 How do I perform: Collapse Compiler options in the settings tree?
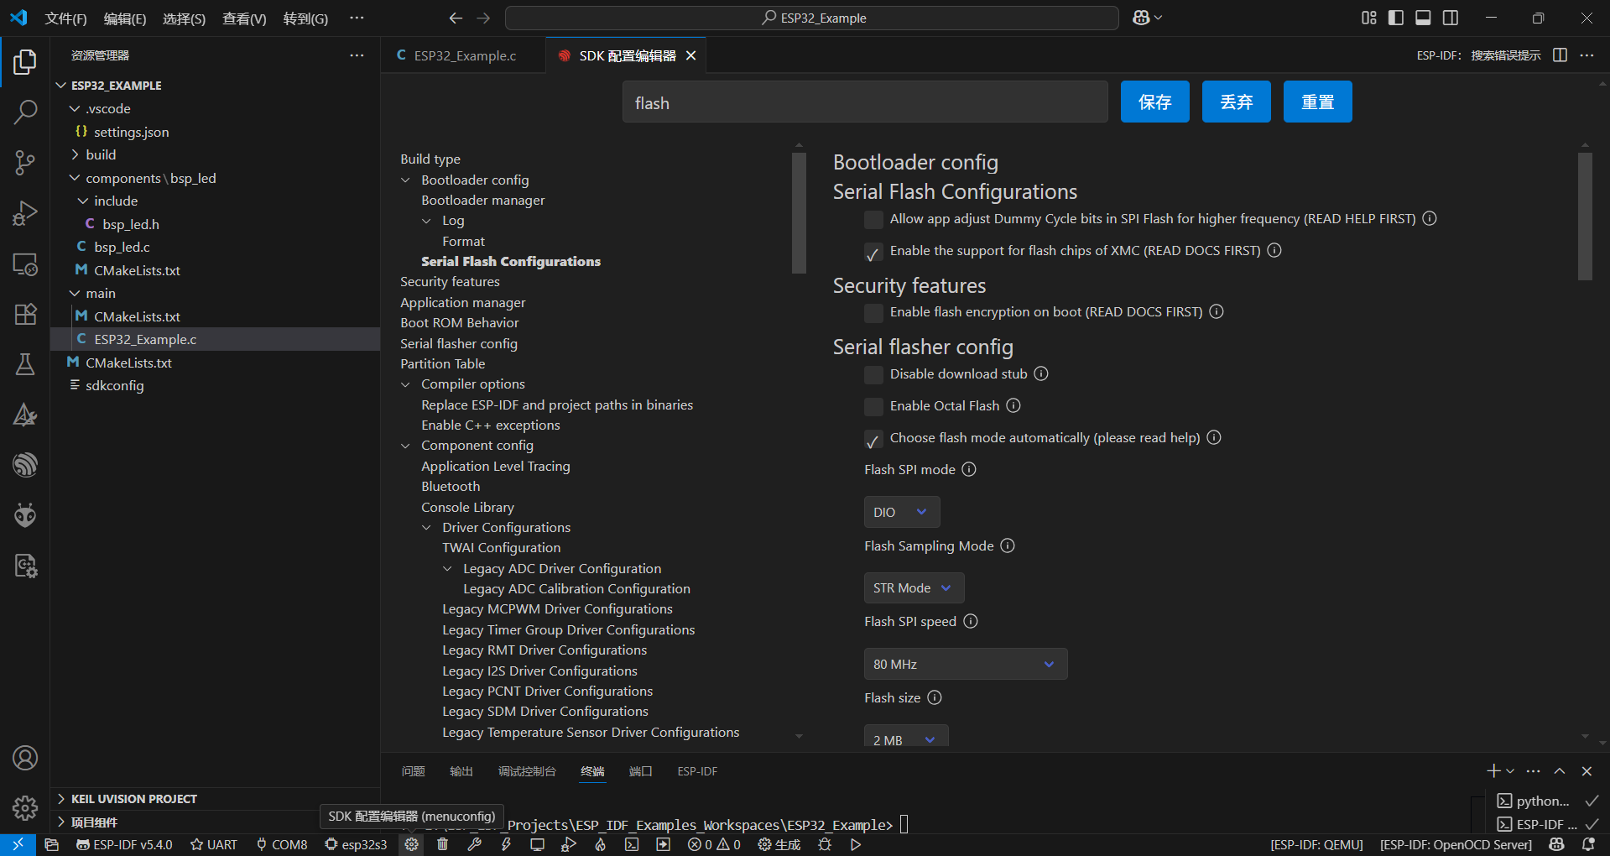pyautogui.click(x=406, y=384)
